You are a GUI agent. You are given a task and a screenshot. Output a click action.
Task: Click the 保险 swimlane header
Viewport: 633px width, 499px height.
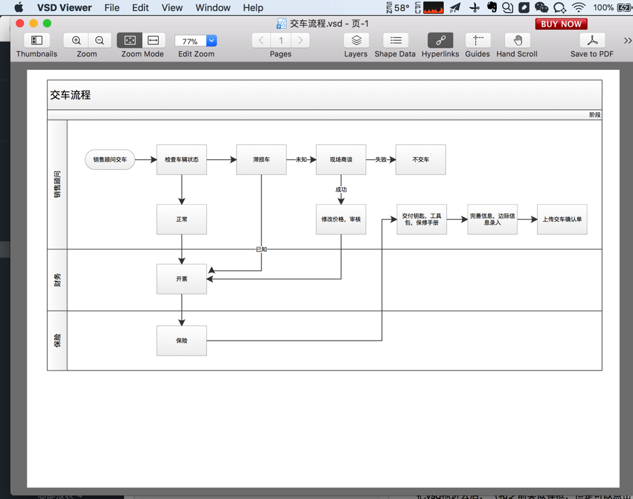(x=57, y=341)
